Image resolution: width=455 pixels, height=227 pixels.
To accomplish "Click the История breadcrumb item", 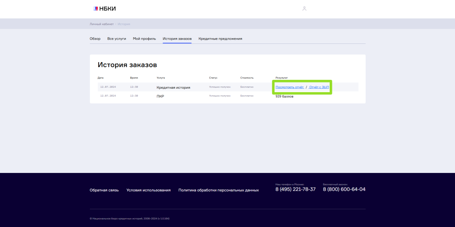I will point(124,24).
